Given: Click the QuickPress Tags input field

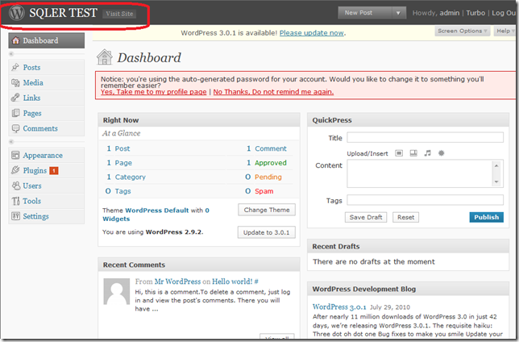Looking at the screenshot, I should pyautogui.click(x=425, y=200).
